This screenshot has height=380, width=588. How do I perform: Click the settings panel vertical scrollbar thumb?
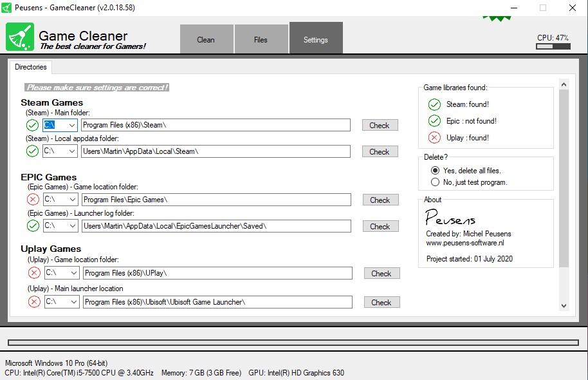(x=564, y=179)
